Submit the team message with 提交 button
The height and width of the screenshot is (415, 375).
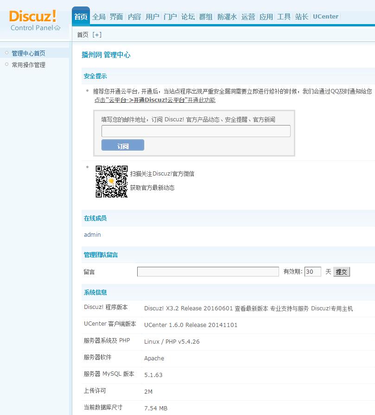tap(342, 271)
